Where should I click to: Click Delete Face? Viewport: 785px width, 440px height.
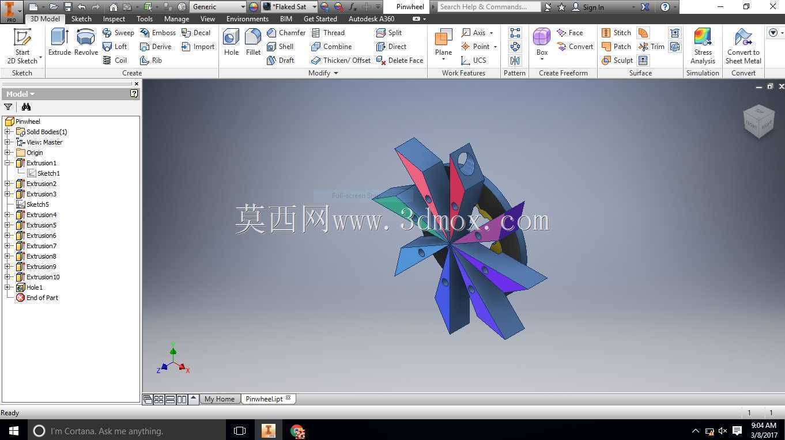click(399, 60)
